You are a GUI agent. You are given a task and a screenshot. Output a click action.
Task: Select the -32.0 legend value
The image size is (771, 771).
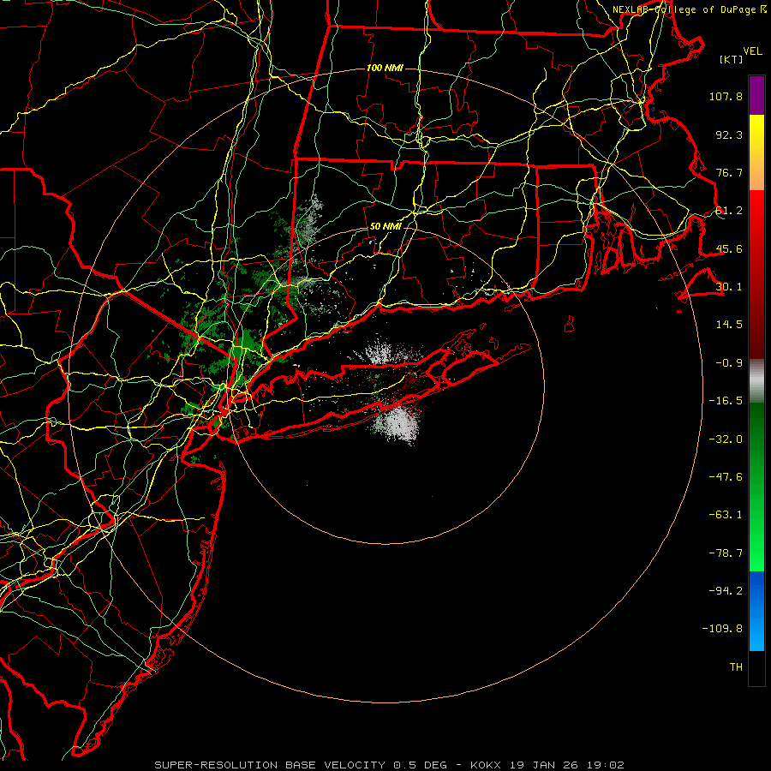726,439
